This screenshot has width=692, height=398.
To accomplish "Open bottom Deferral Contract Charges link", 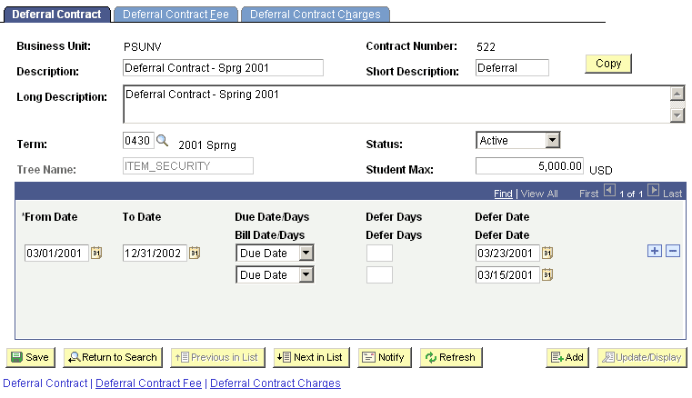I will click(x=276, y=383).
